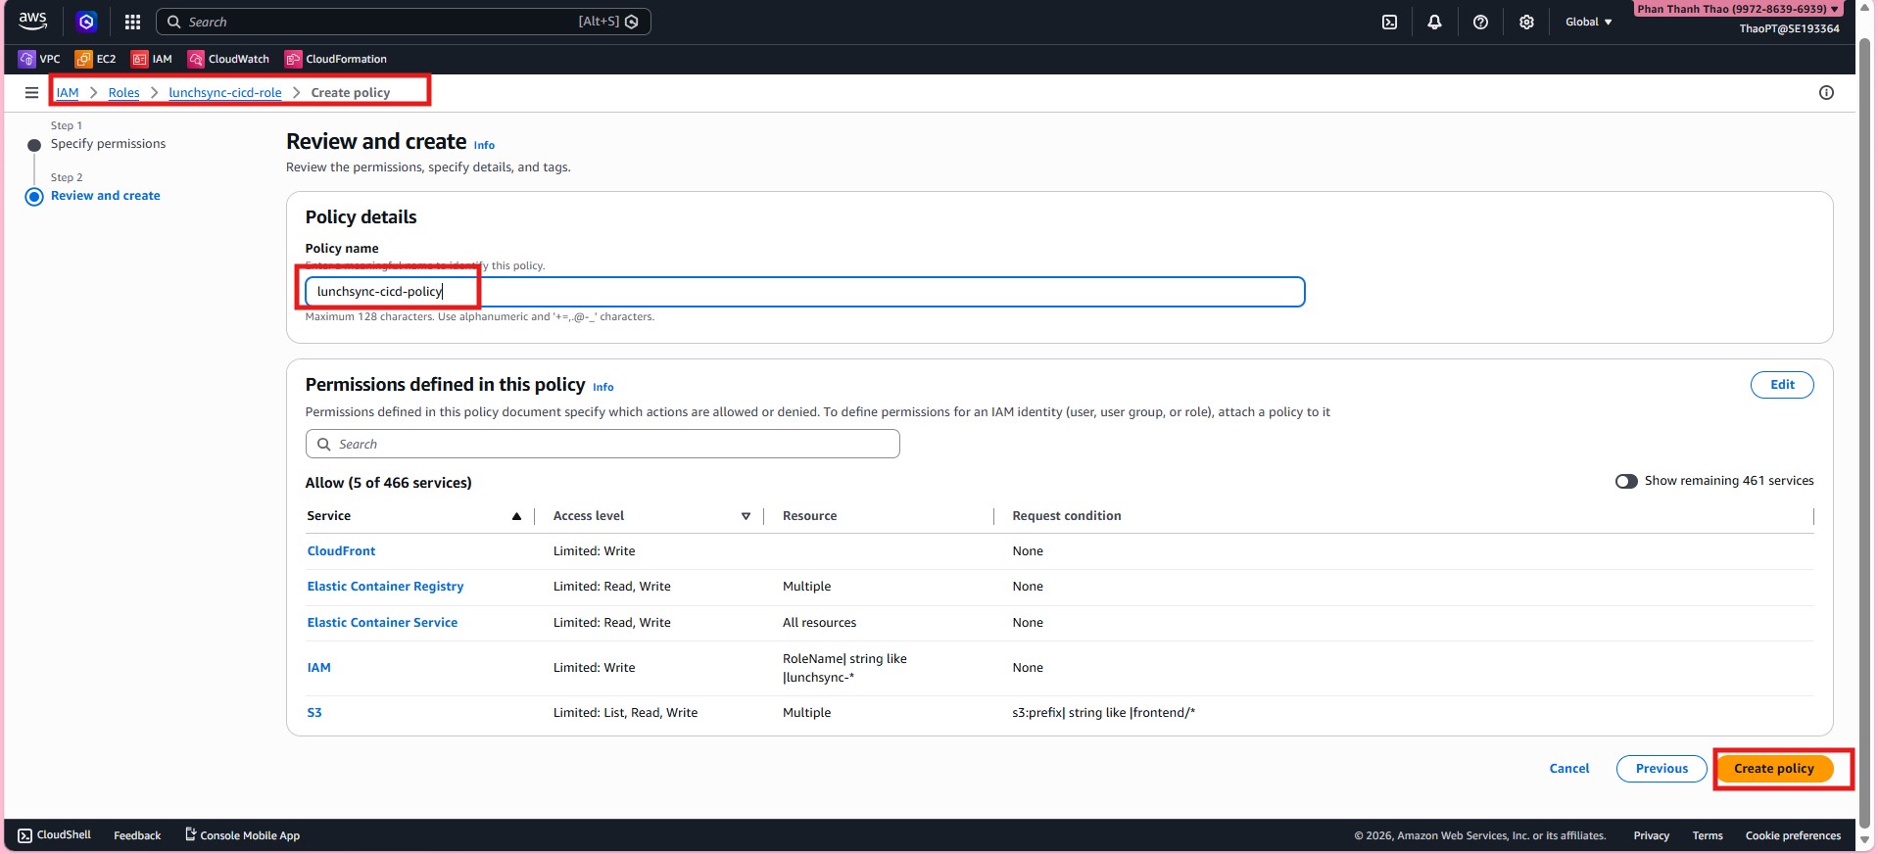Open Cookie preferences footer link
This screenshot has width=1878, height=854.
[1793, 835]
